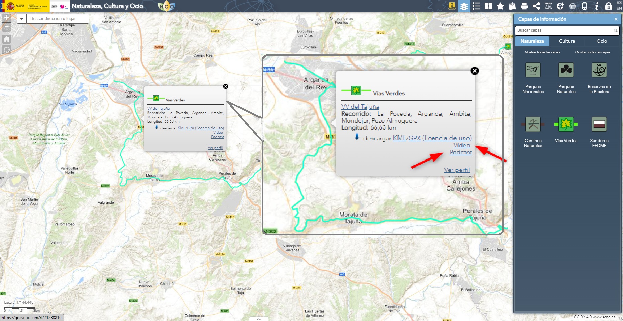
Task: Locate my position on the map
Action: (6, 50)
